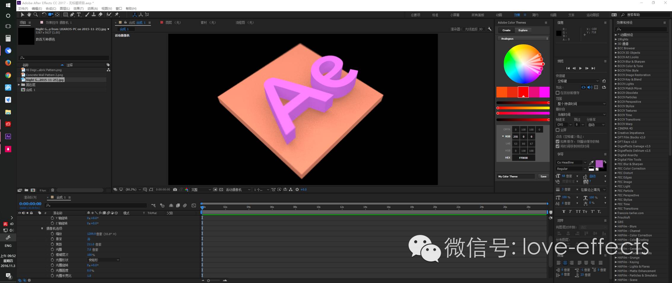Open preview shortcut 空格键 dropdown
The height and width of the screenshot is (283, 672).
click(578, 81)
